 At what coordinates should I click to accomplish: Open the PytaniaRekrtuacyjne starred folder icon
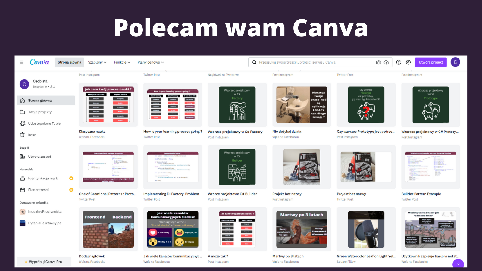point(23,223)
